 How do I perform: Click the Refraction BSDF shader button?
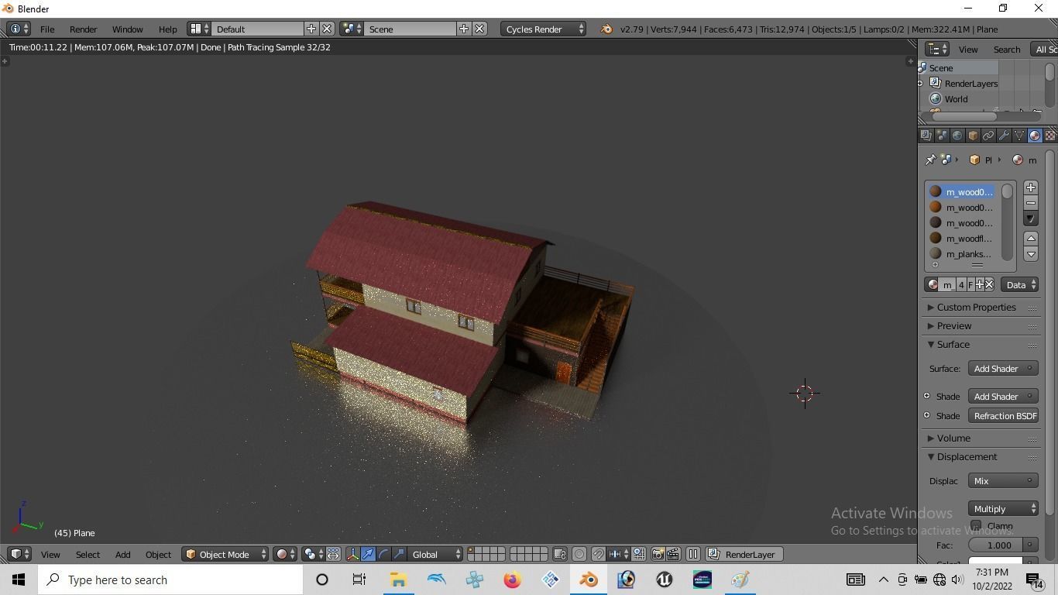click(x=1003, y=415)
